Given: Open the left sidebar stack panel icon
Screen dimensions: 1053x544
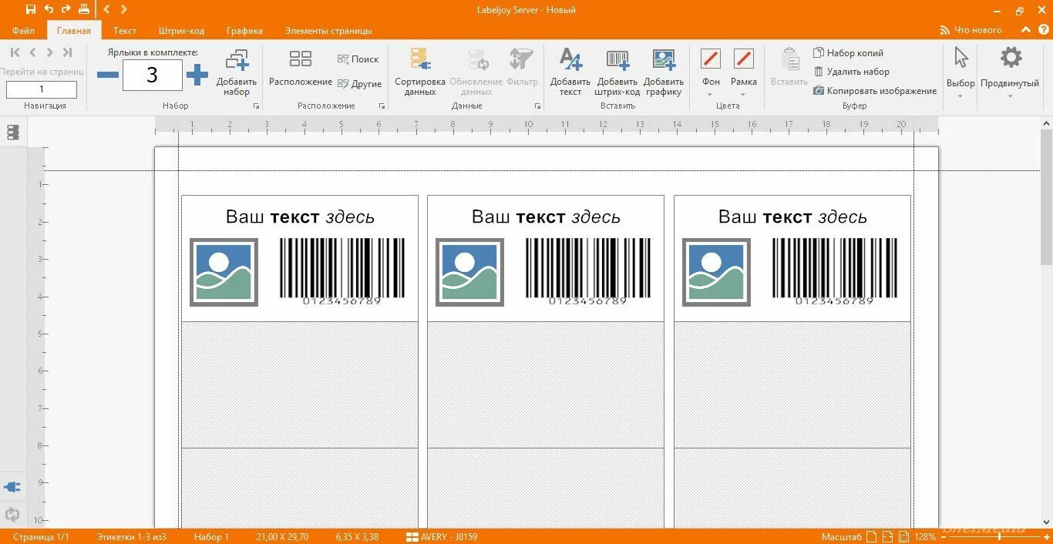Looking at the screenshot, I should tap(12, 133).
